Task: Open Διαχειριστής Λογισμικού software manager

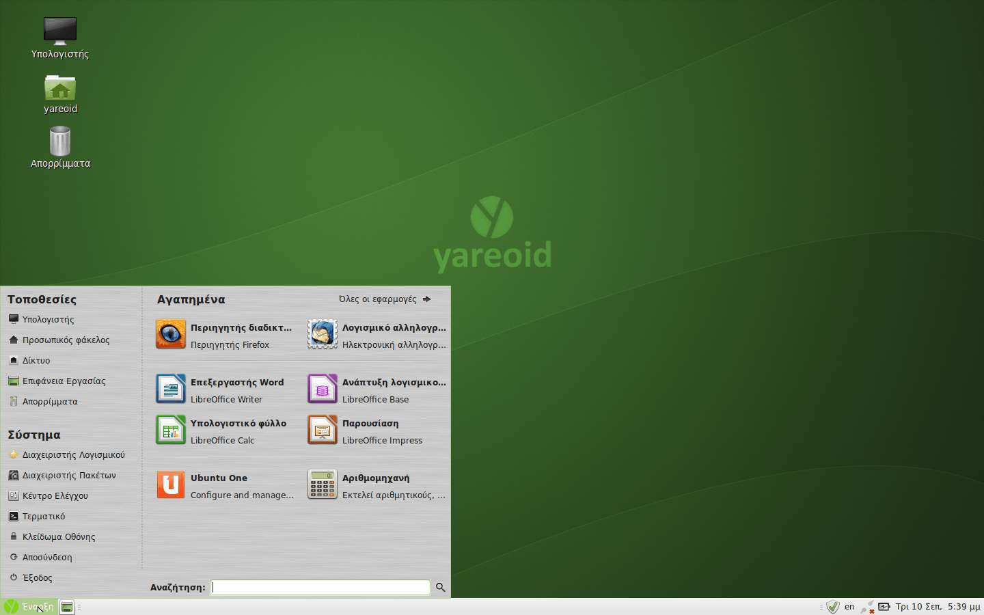Action: [73, 455]
